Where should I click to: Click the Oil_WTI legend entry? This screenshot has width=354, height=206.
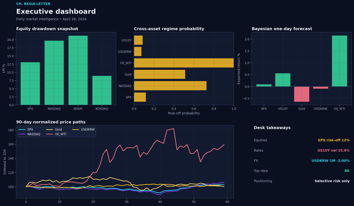56,134
